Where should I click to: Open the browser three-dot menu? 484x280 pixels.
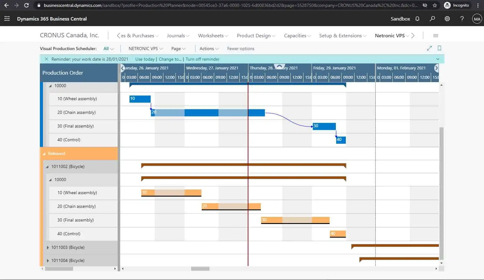point(478,5)
